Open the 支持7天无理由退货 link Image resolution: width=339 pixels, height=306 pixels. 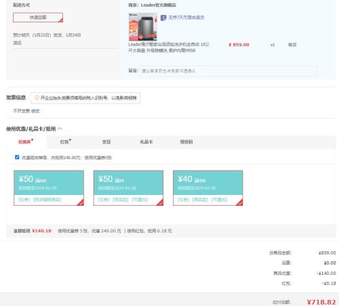click(186, 18)
